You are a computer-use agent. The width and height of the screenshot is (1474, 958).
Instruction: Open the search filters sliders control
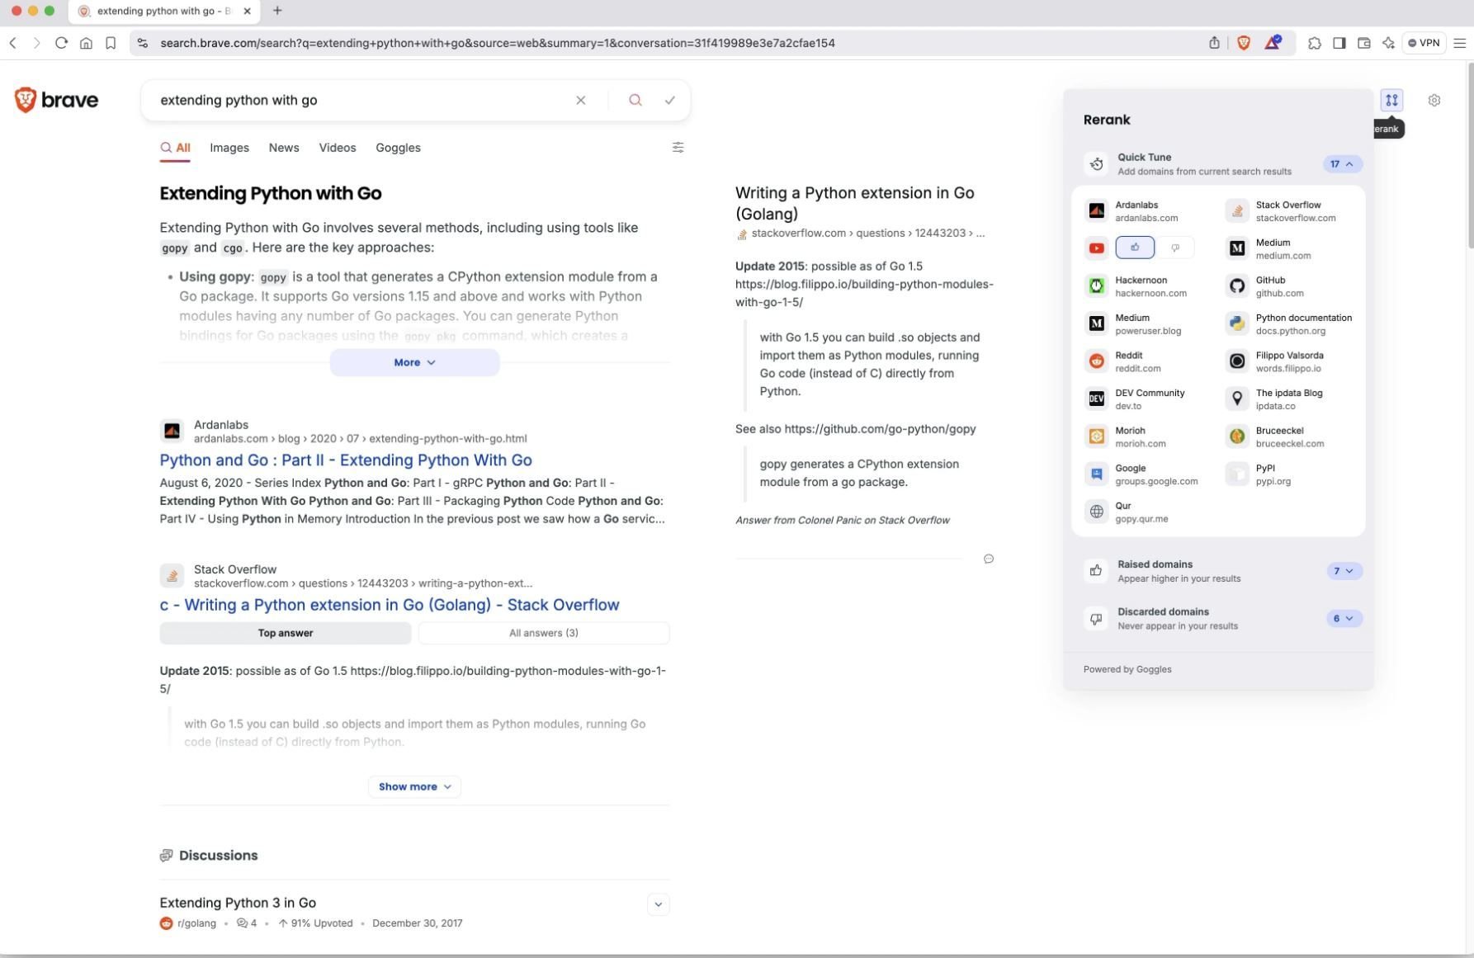pos(678,147)
